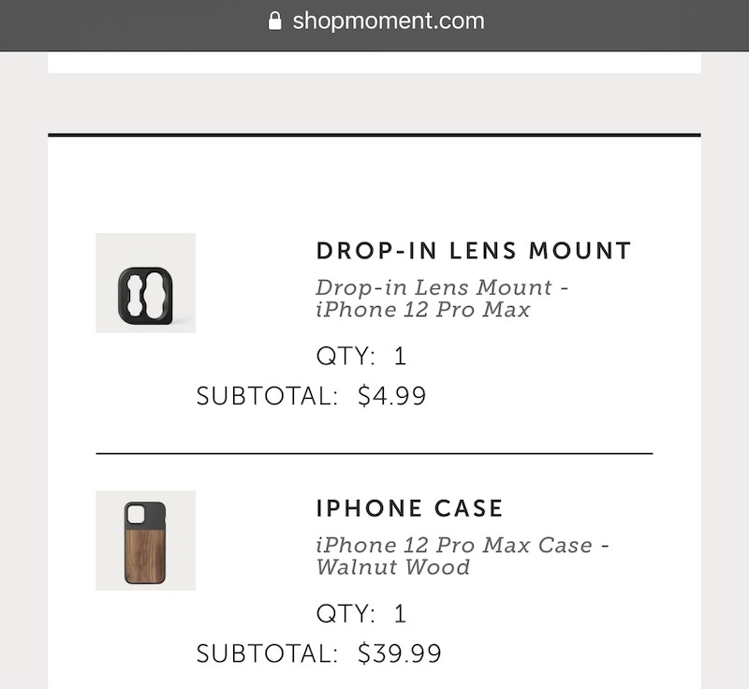The height and width of the screenshot is (689, 749).
Task: Click the thick black rule above the order
Action: point(374,135)
